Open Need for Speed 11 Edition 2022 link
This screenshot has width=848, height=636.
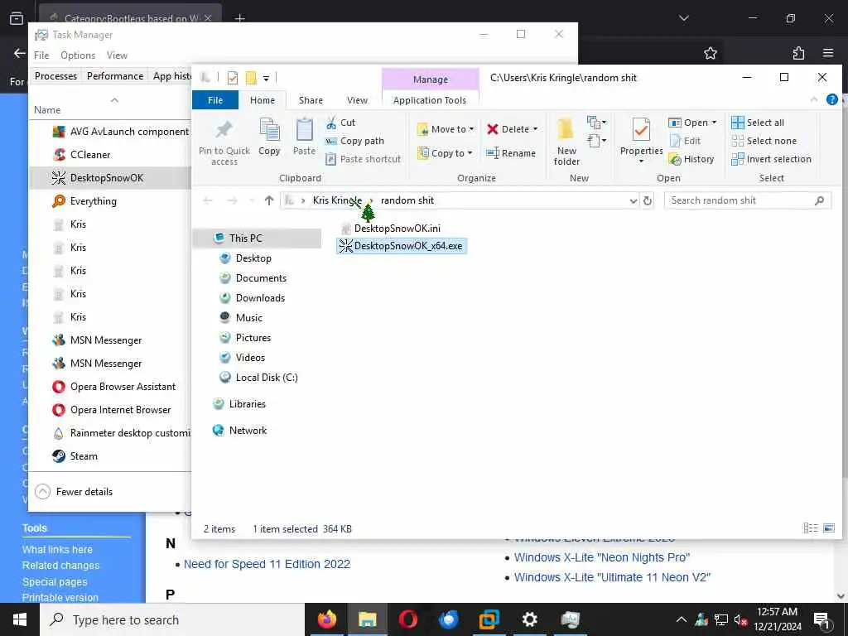267,564
